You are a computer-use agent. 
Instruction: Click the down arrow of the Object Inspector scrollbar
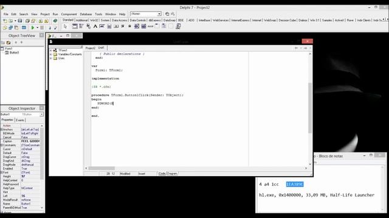pyautogui.click(x=42, y=208)
